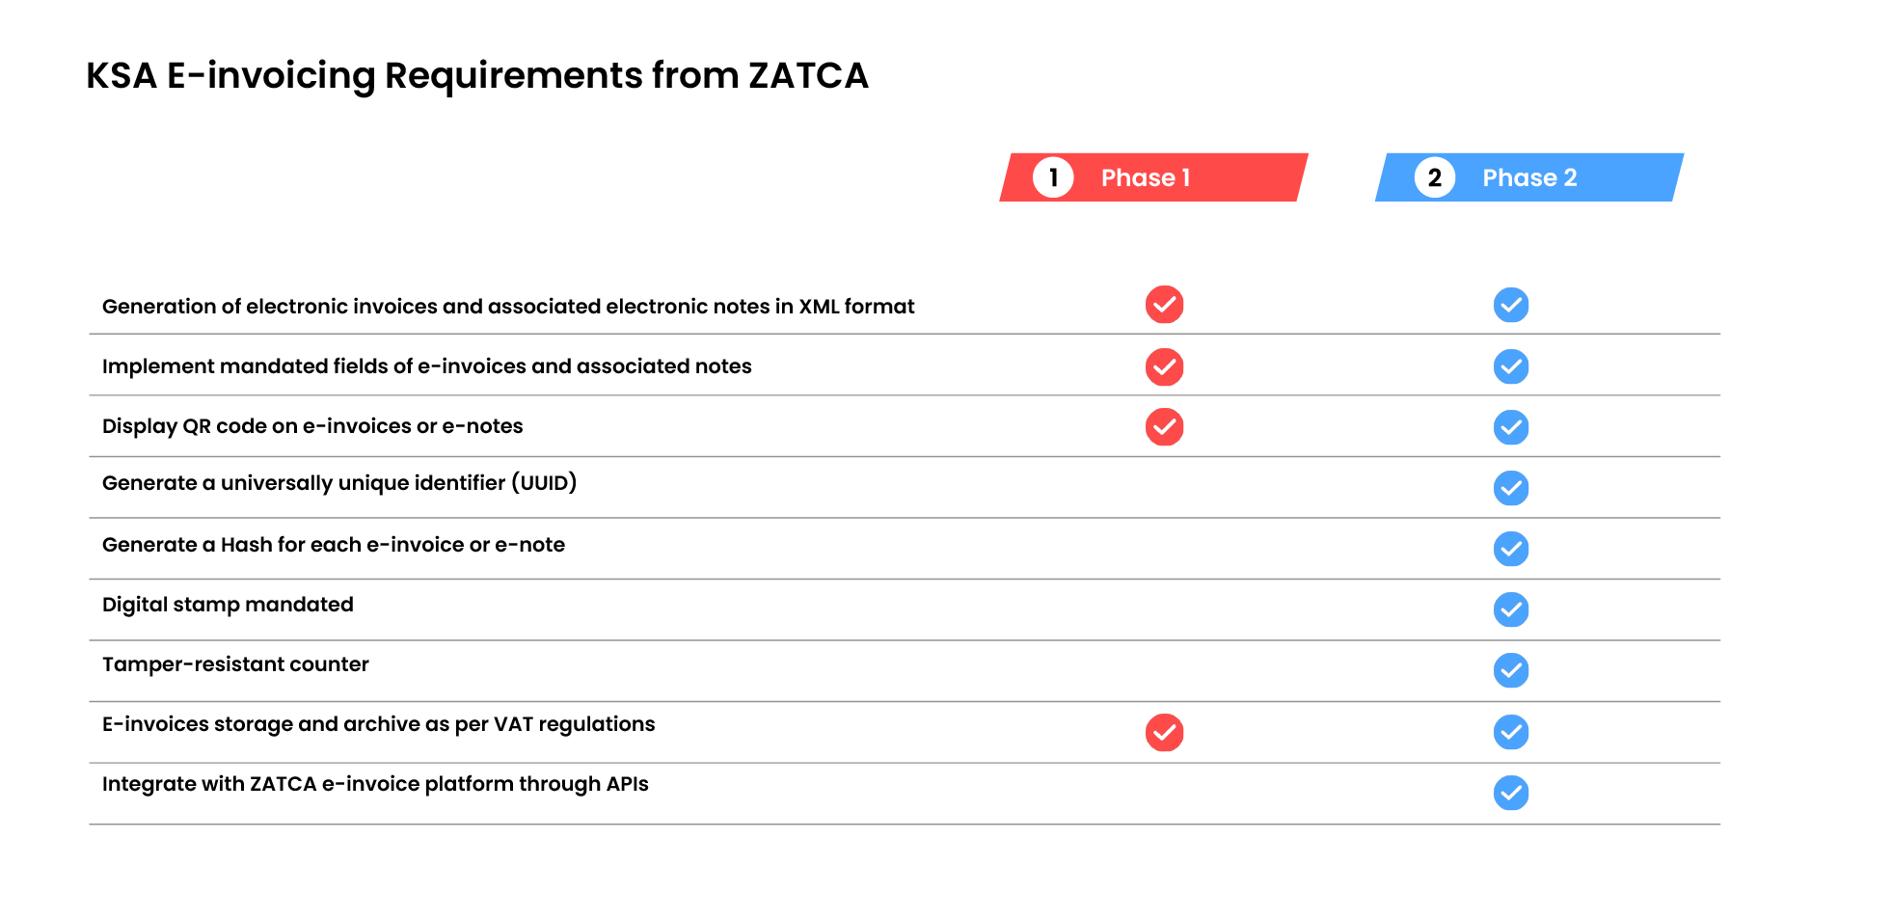Click red checkmark for Display QR code row

[x=1164, y=427]
